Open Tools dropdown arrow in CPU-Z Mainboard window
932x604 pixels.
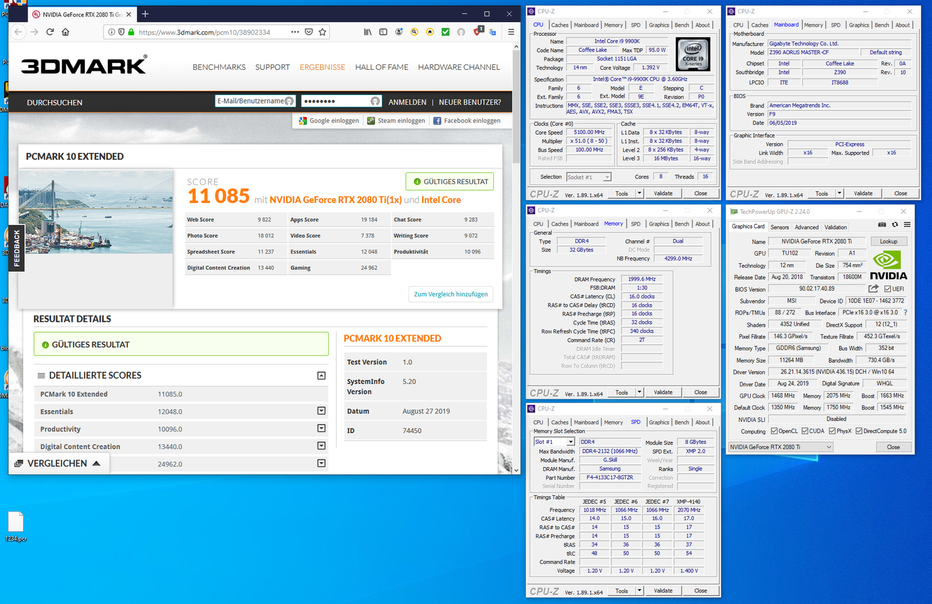[x=839, y=194]
